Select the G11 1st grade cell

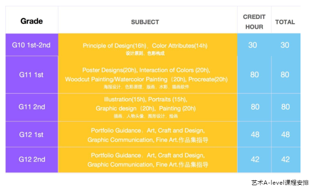(x=32, y=75)
